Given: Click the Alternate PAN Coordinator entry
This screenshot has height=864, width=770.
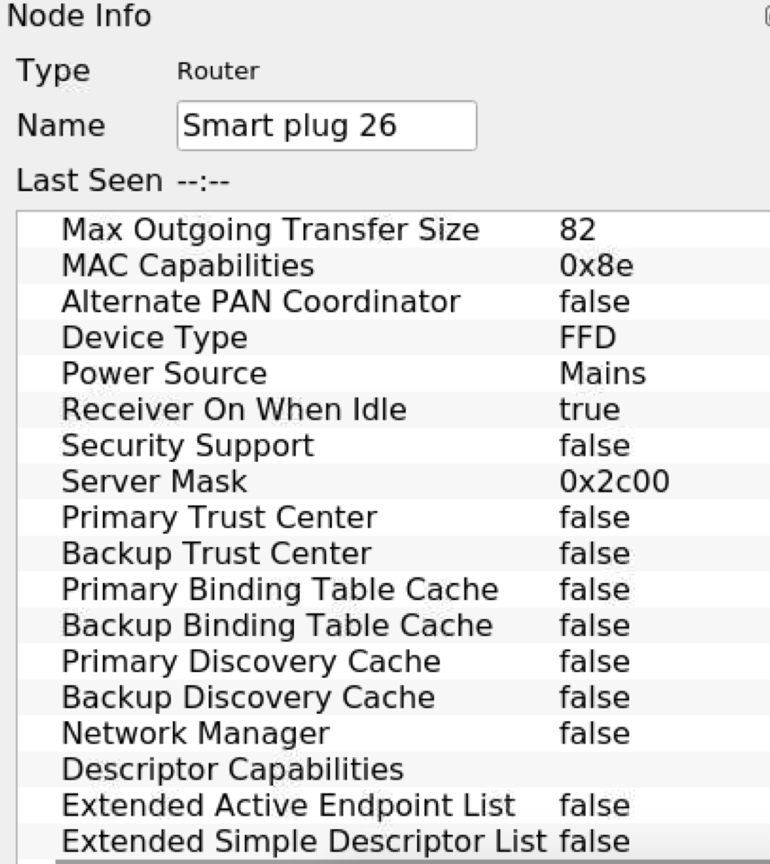Looking at the screenshot, I should (272, 301).
